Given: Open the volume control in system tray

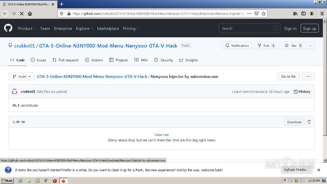Looking at the screenshot, I should 290,181.
